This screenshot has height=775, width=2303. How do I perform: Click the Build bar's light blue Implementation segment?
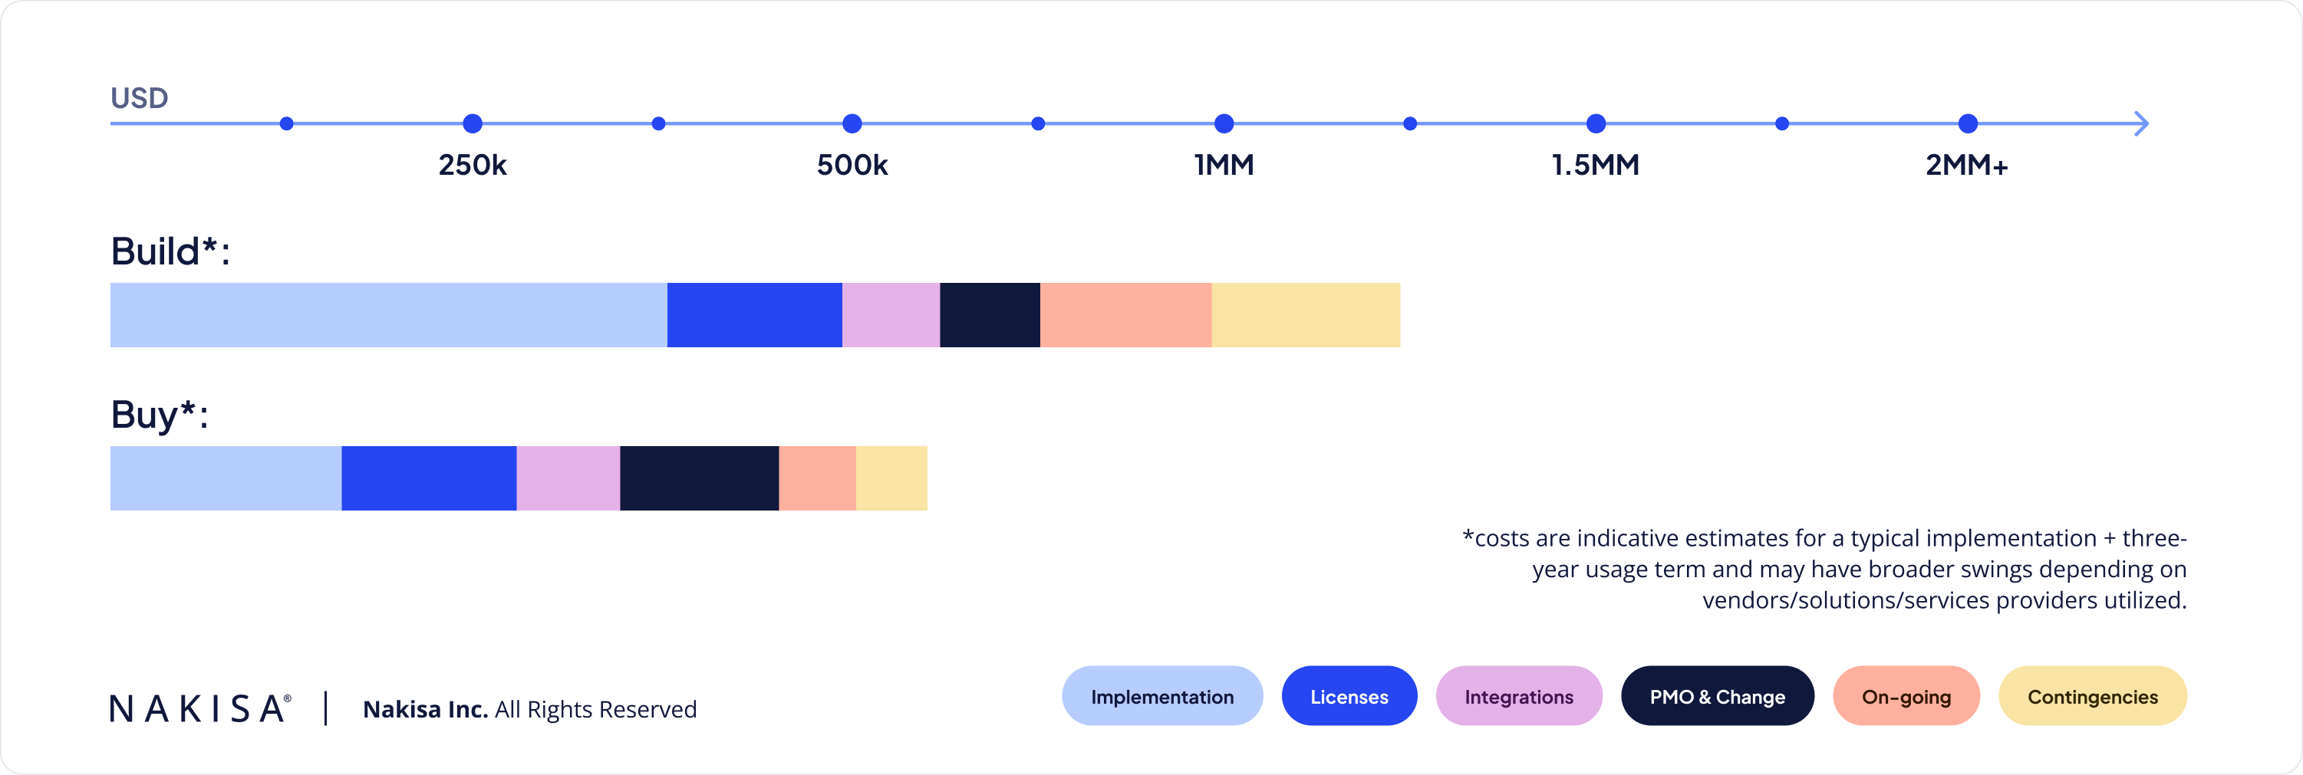pyautogui.click(x=388, y=315)
